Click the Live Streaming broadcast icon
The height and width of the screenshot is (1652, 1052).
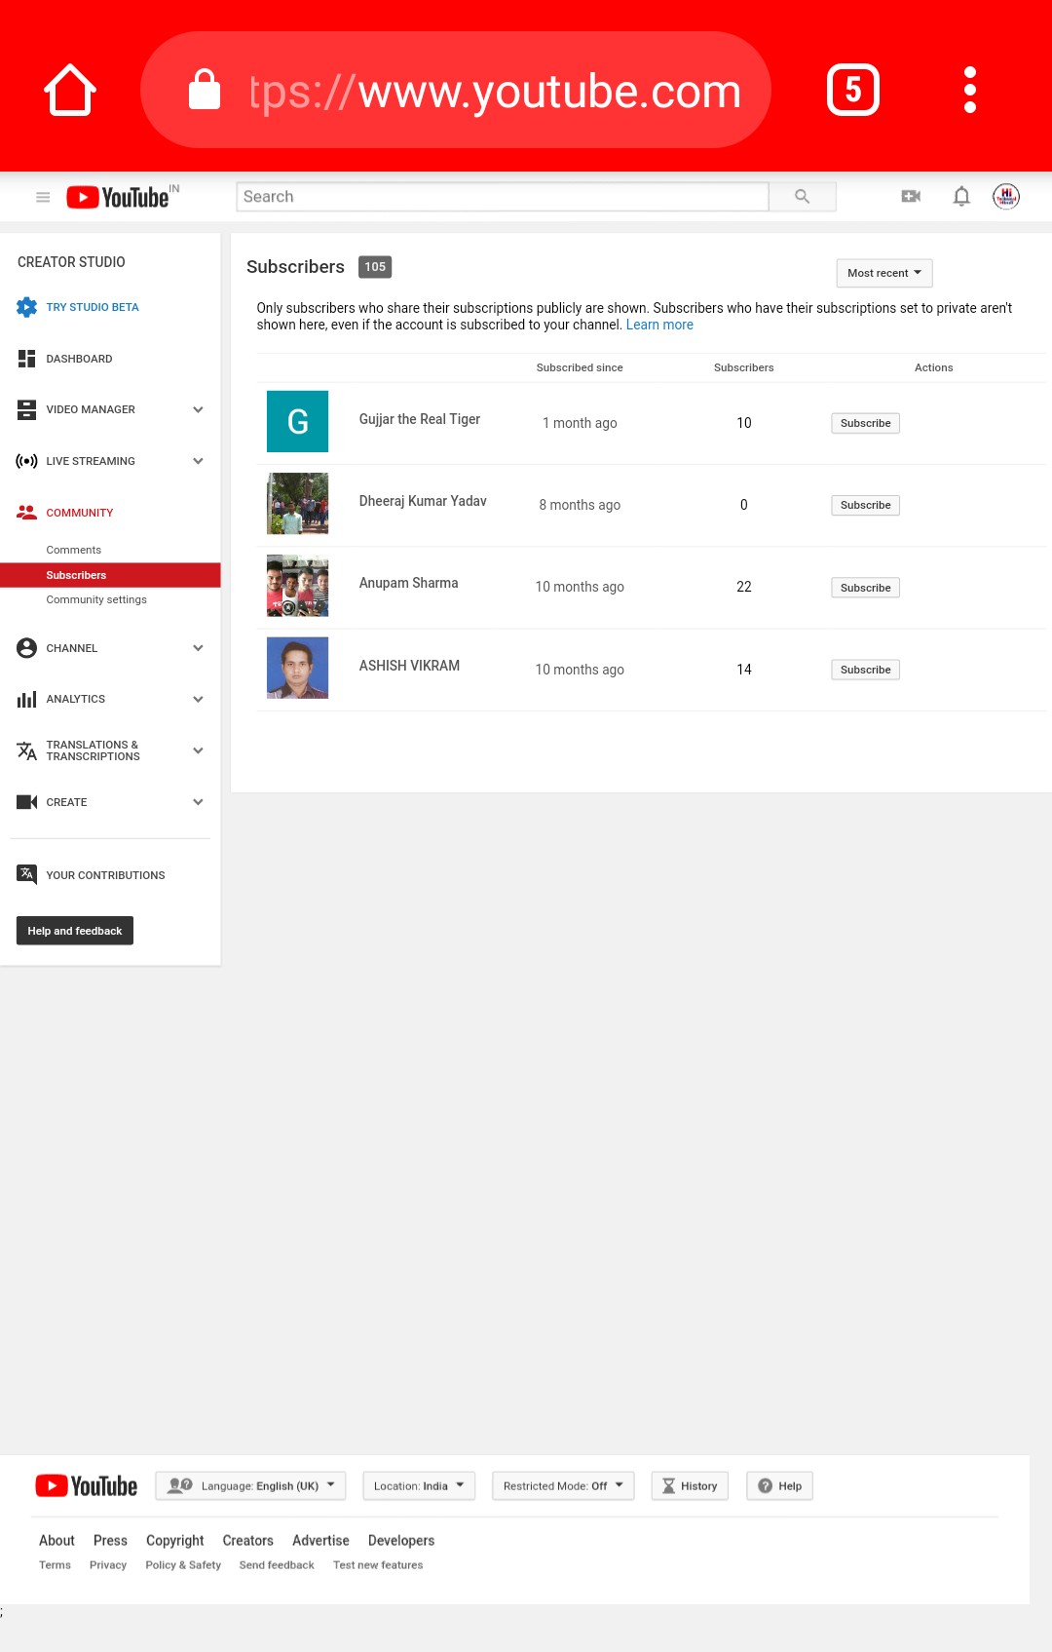coord(27,461)
